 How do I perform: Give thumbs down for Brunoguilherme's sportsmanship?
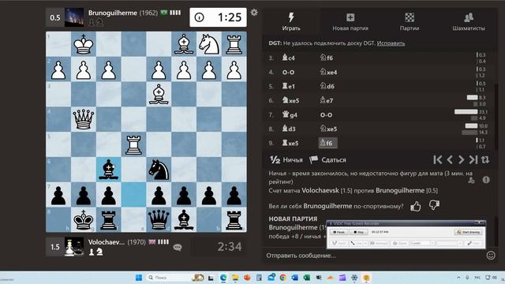click(x=434, y=205)
